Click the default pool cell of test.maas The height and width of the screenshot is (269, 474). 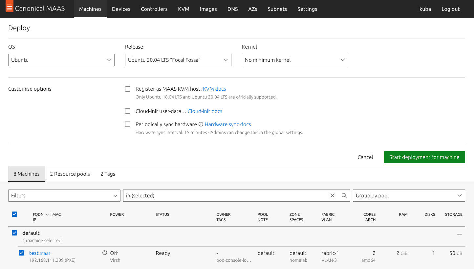click(x=266, y=253)
